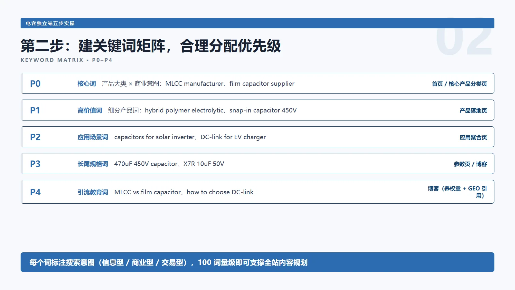The image size is (515, 290).
Task: Click the P1 priority label
Action: (x=35, y=111)
